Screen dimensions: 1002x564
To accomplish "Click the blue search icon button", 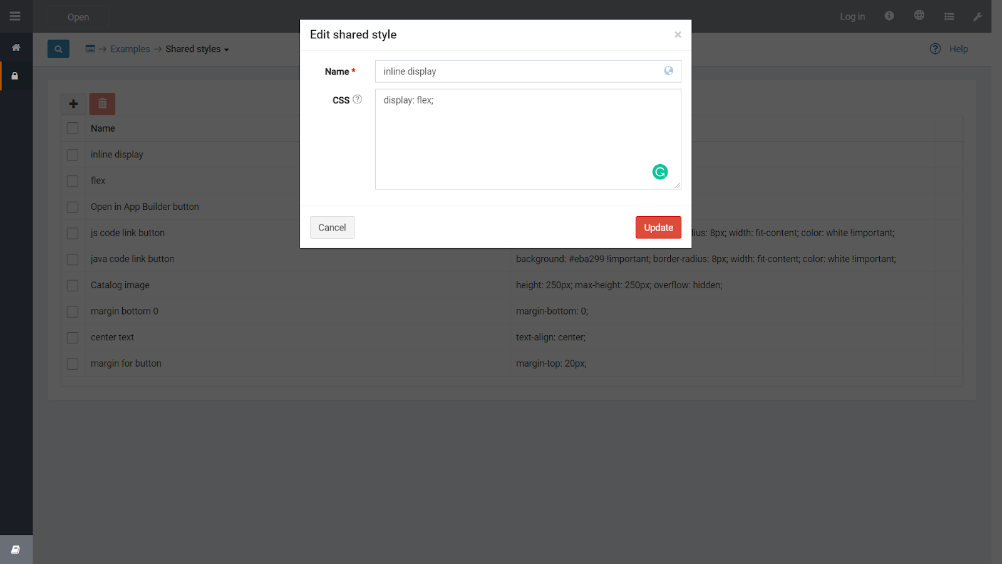I will tap(58, 49).
